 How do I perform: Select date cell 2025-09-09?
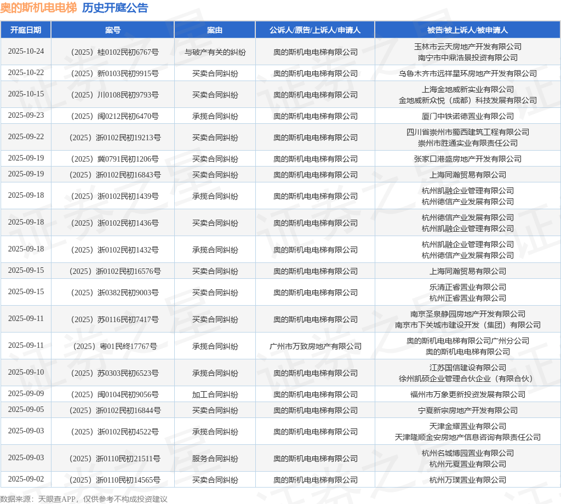(26, 394)
